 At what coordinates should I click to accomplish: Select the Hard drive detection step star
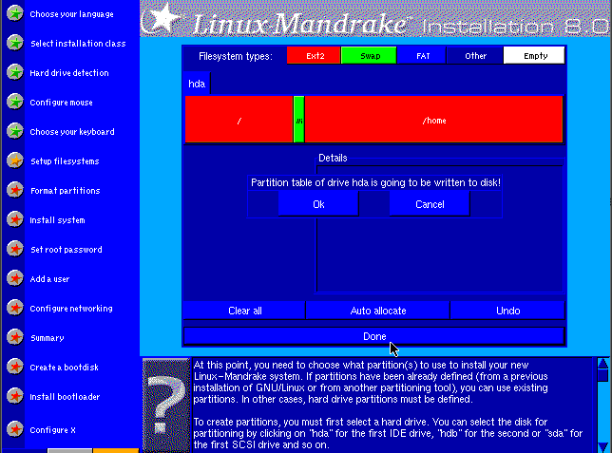(14, 73)
